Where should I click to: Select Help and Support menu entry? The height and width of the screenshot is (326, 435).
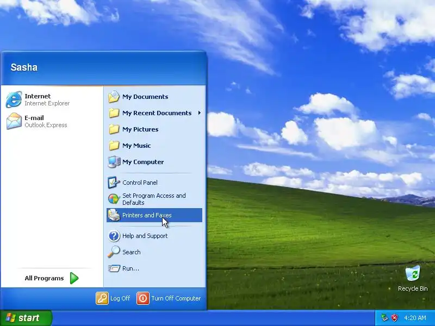click(154, 236)
